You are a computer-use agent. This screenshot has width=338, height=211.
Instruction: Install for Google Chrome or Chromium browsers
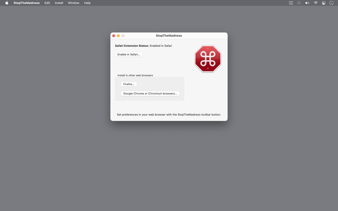[x=150, y=93]
